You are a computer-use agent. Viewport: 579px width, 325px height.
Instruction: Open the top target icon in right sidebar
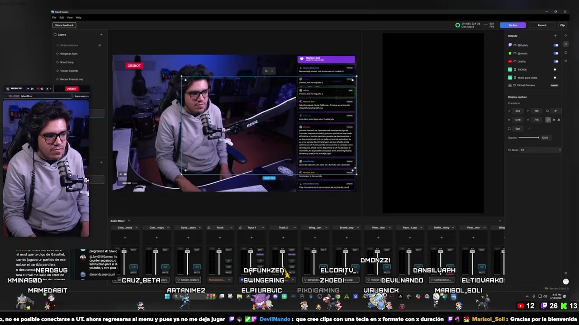pyautogui.click(x=565, y=36)
